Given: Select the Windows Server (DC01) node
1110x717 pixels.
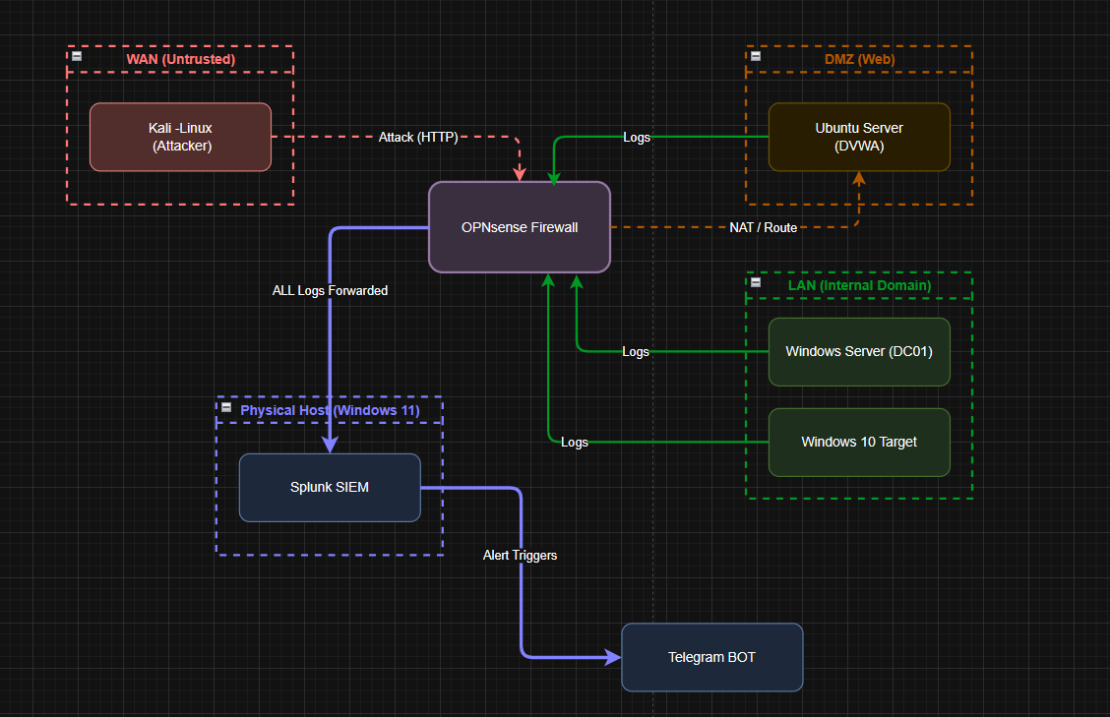Looking at the screenshot, I should tap(859, 352).
